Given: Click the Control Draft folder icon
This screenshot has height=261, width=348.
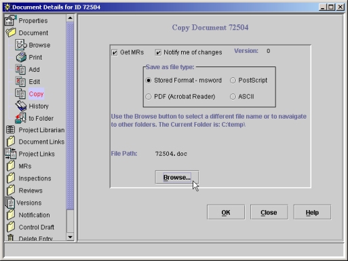Looking at the screenshot, I should point(11,227).
